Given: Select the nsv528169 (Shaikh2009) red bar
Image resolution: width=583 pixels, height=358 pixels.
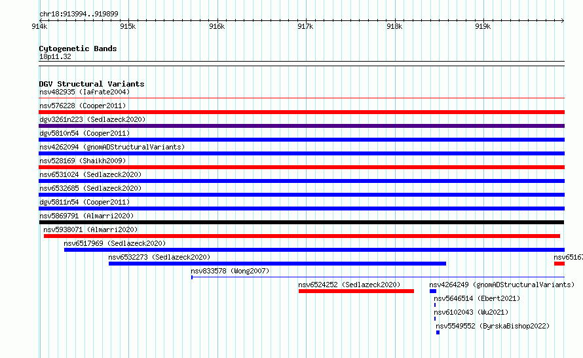Looking at the screenshot, I should click(301, 167).
